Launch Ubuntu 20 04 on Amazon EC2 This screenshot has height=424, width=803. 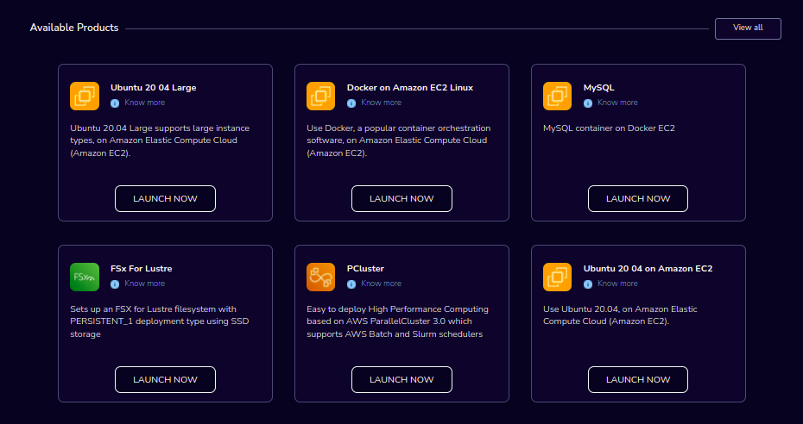[637, 379]
